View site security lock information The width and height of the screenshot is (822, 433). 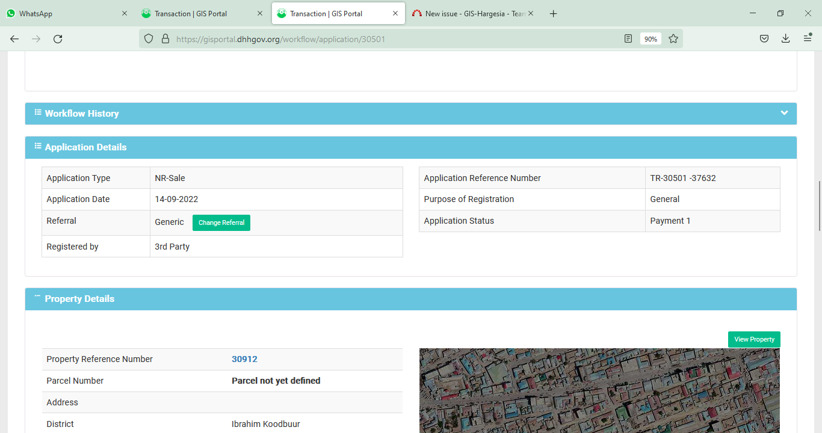pos(165,38)
